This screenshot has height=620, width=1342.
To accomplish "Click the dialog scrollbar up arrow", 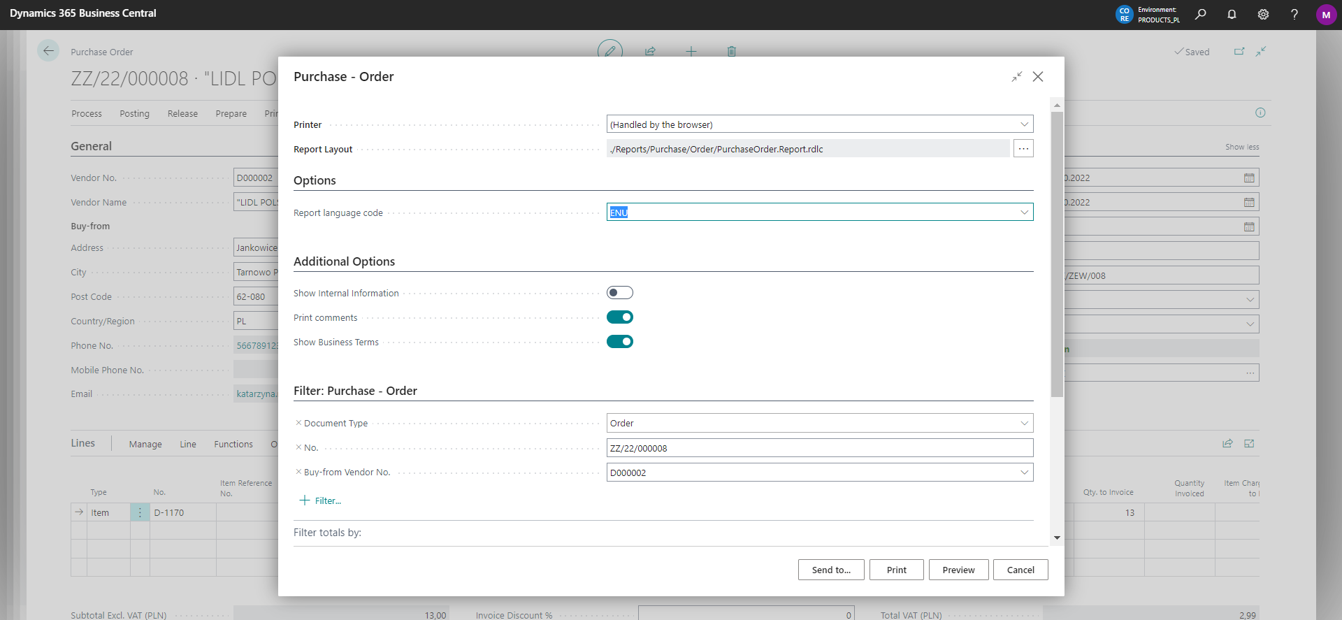I will pos(1057,105).
